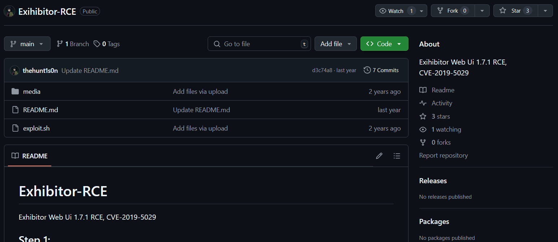Open the green Code dropdown
The image size is (558, 242).
(384, 44)
